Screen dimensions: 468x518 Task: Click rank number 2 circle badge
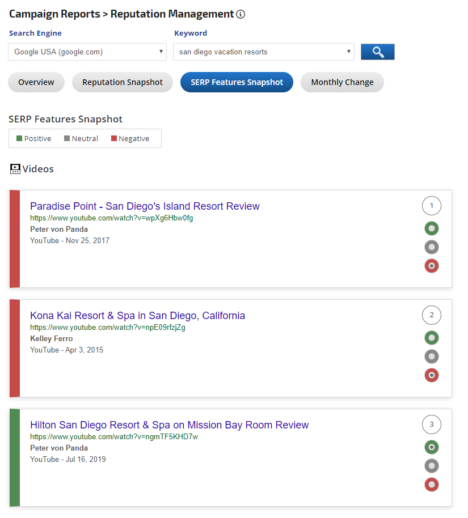pyautogui.click(x=432, y=315)
